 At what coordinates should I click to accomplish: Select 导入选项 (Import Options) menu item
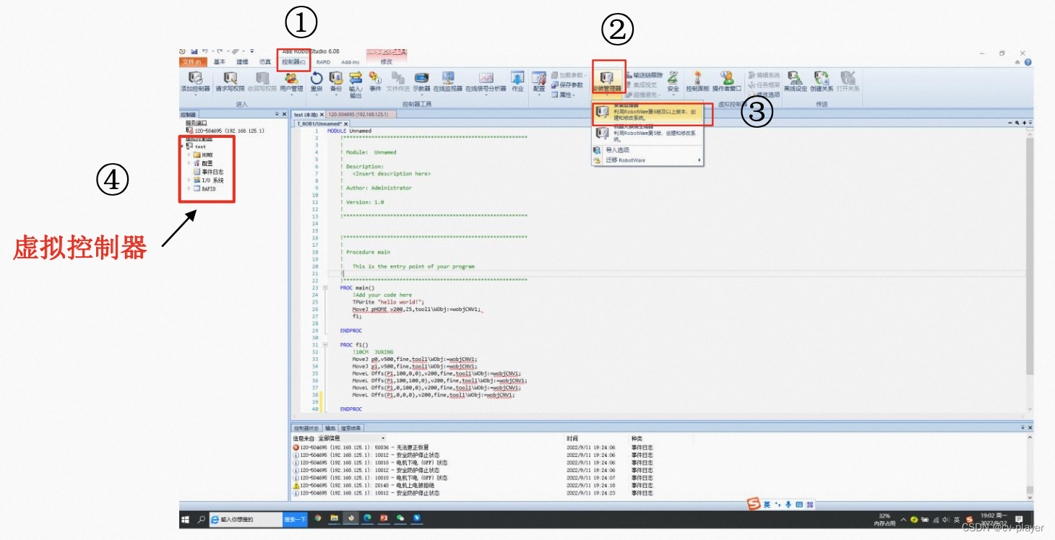tap(647, 150)
